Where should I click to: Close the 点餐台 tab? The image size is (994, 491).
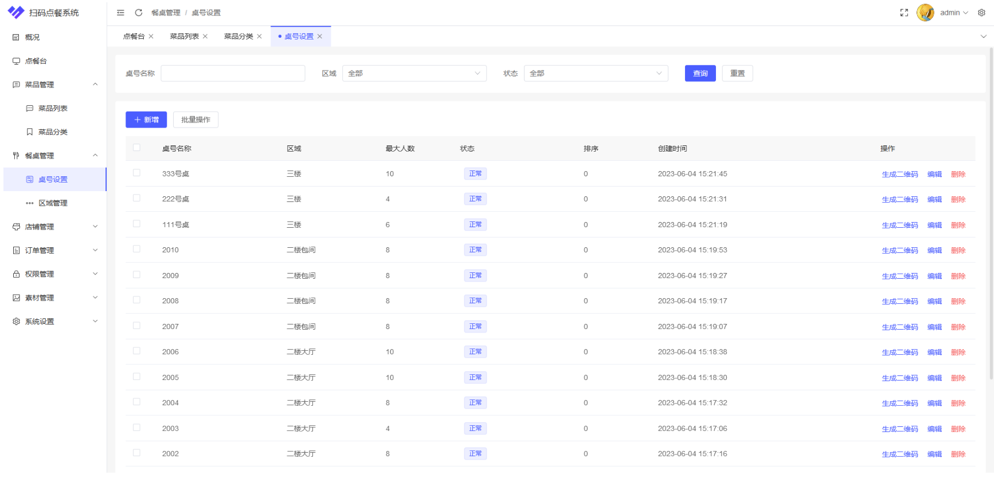point(151,36)
